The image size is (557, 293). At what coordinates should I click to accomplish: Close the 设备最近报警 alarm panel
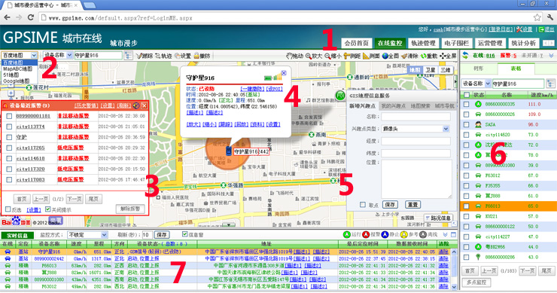(144, 105)
